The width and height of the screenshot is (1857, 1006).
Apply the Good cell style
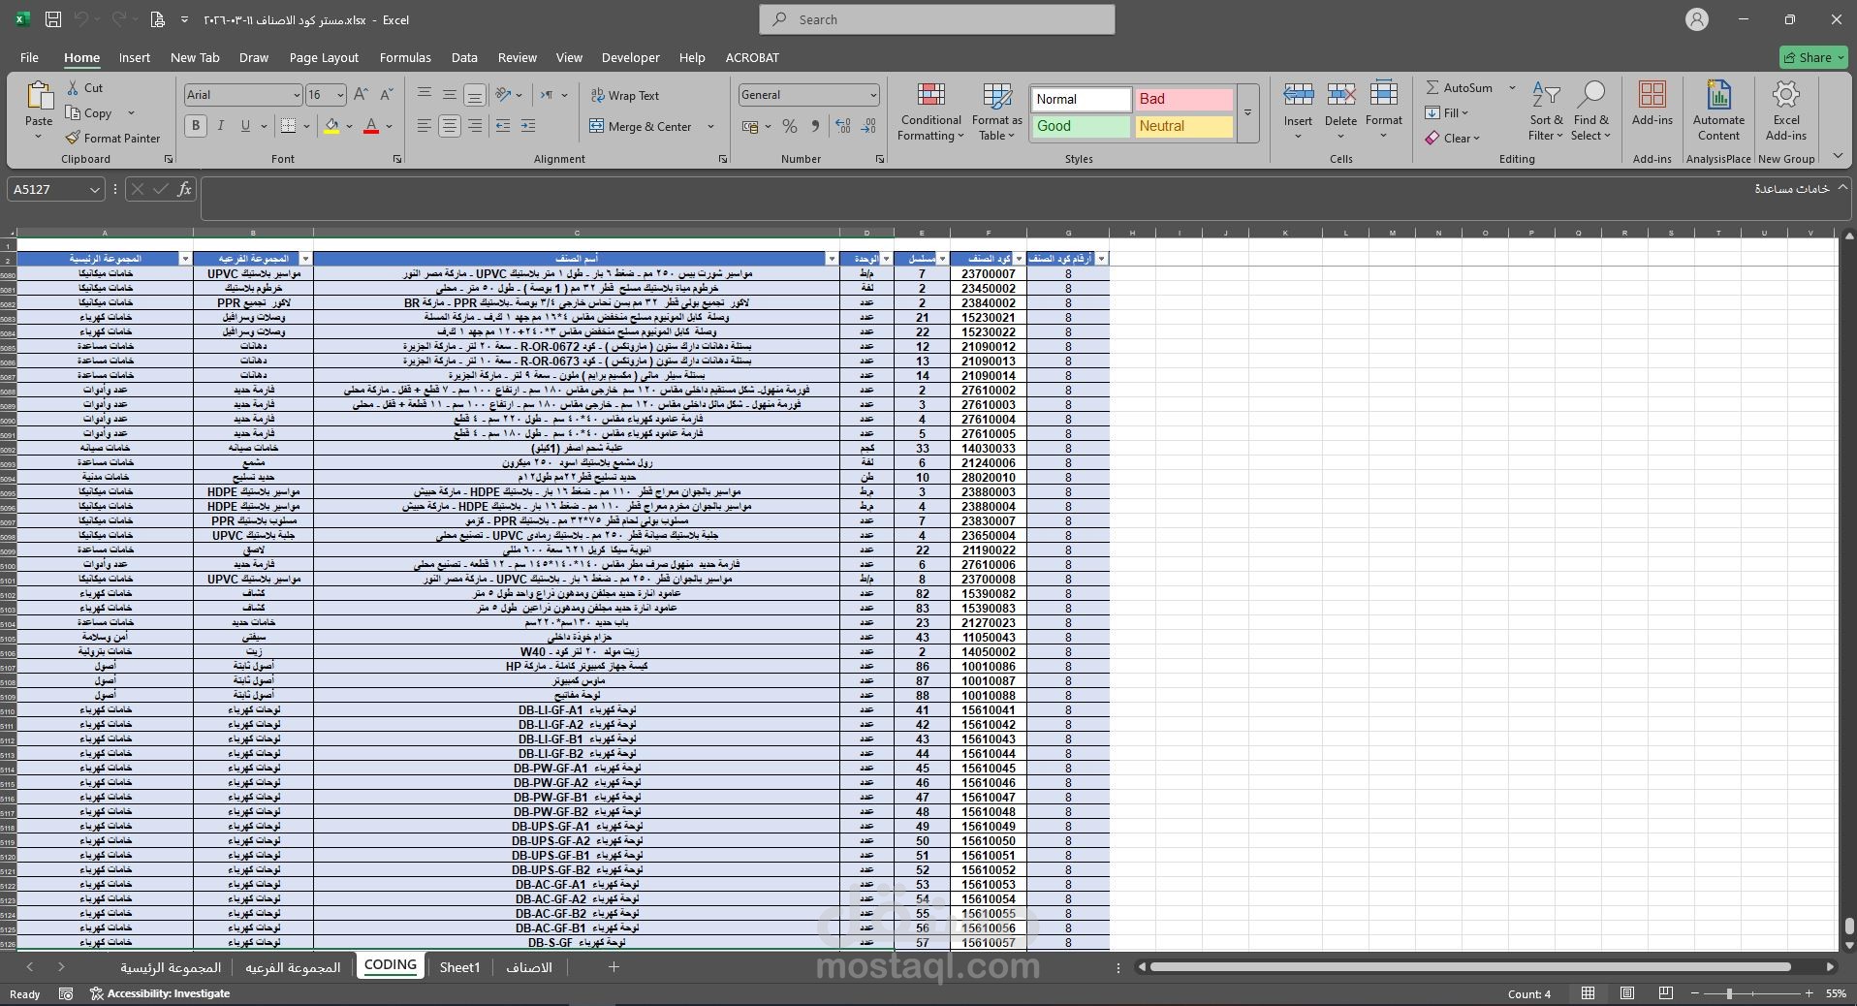(x=1081, y=126)
